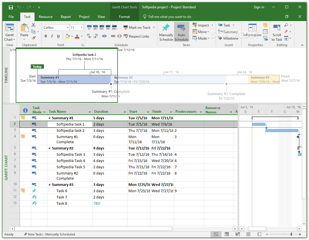
Task: Toggle Bold formatting
Action: [x=46, y=36]
